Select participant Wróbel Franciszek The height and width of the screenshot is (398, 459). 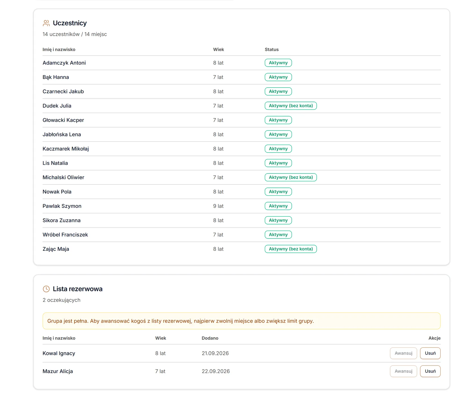click(65, 235)
